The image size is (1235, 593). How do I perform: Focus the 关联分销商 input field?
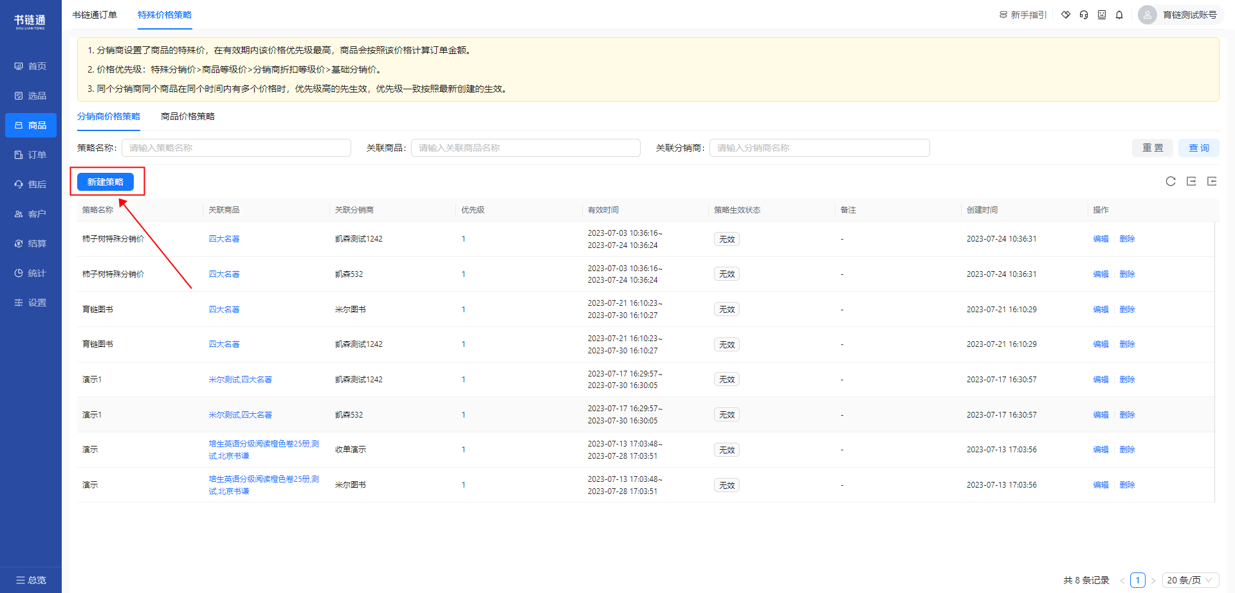(x=819, y=148)
